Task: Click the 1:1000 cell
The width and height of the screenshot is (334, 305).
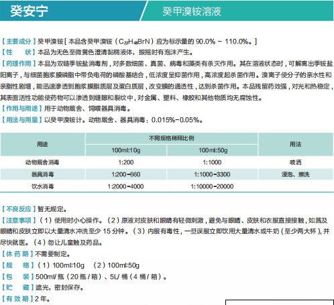Action: point(212,162)
